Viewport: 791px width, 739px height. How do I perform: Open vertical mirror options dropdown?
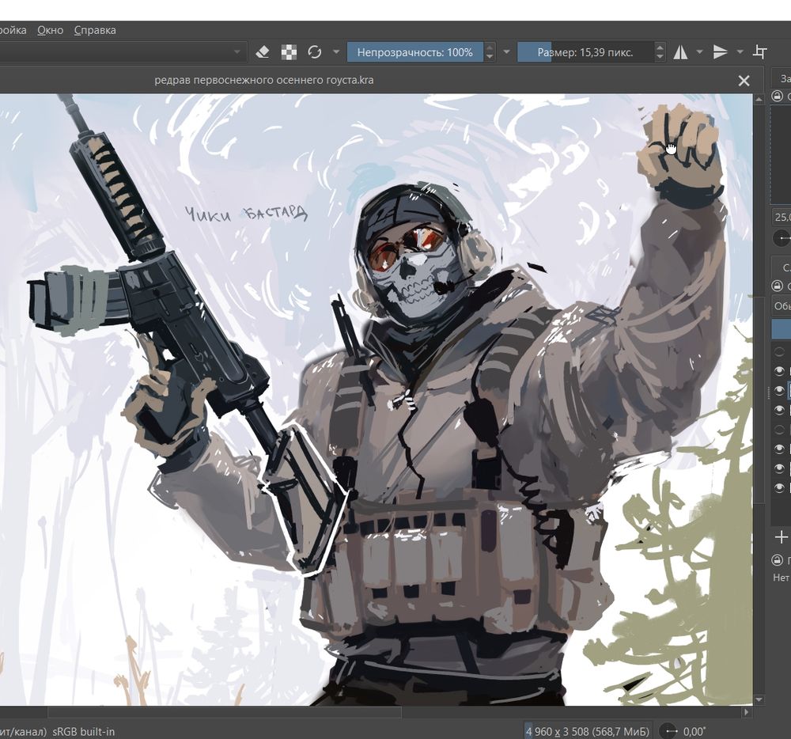[x=740, y=52]
